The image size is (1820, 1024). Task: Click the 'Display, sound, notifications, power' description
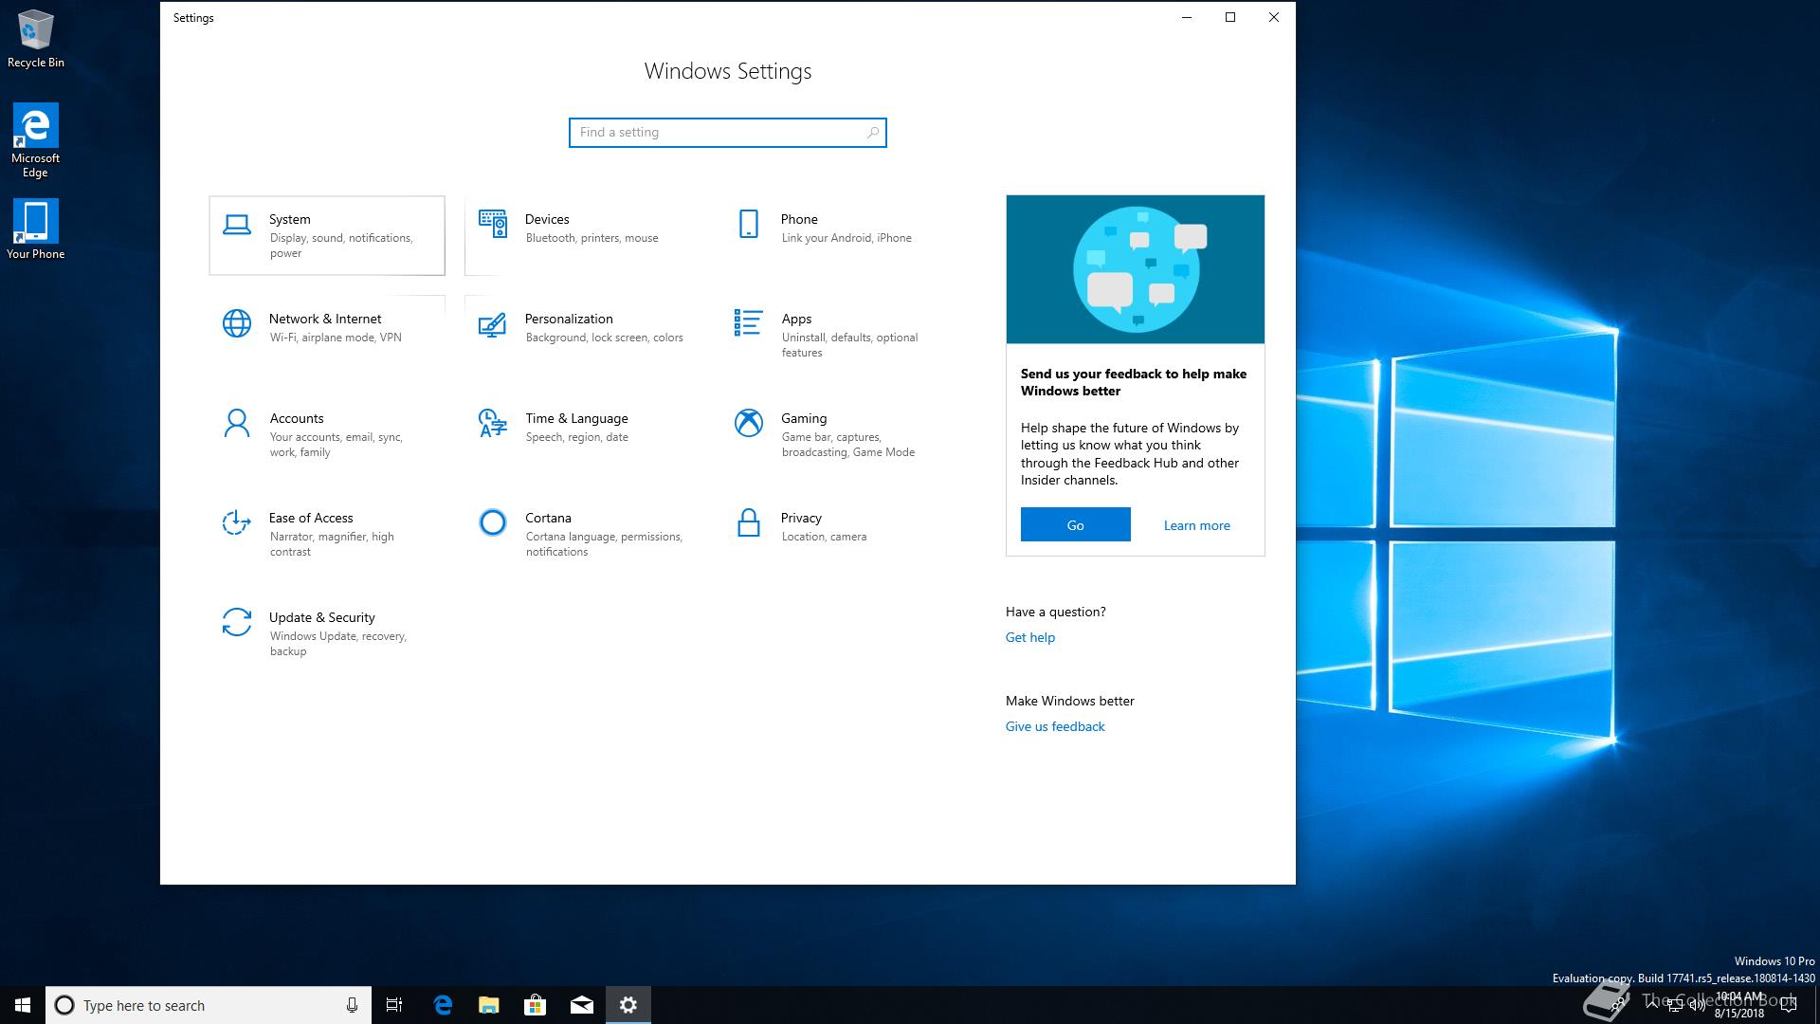(x=341, y=246)
